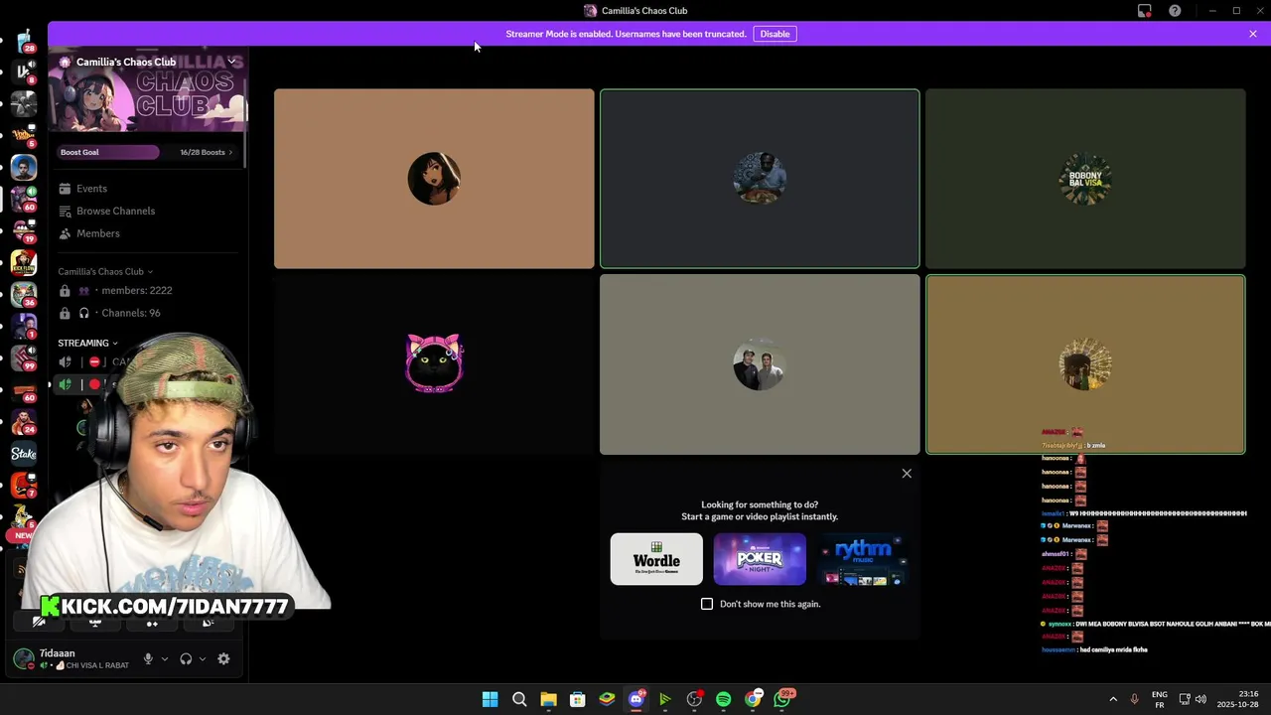Viewport: 1271px width, 715px height.
Task: Open Discord help question mark icon
Action: tap(1175, 11)
